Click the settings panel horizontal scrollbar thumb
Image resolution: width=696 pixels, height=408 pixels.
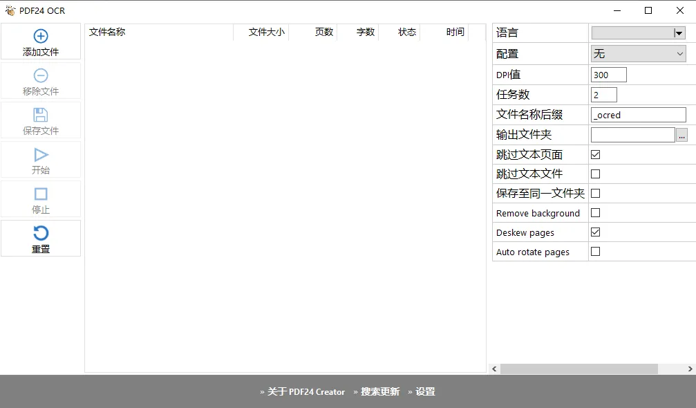point(579,369)
